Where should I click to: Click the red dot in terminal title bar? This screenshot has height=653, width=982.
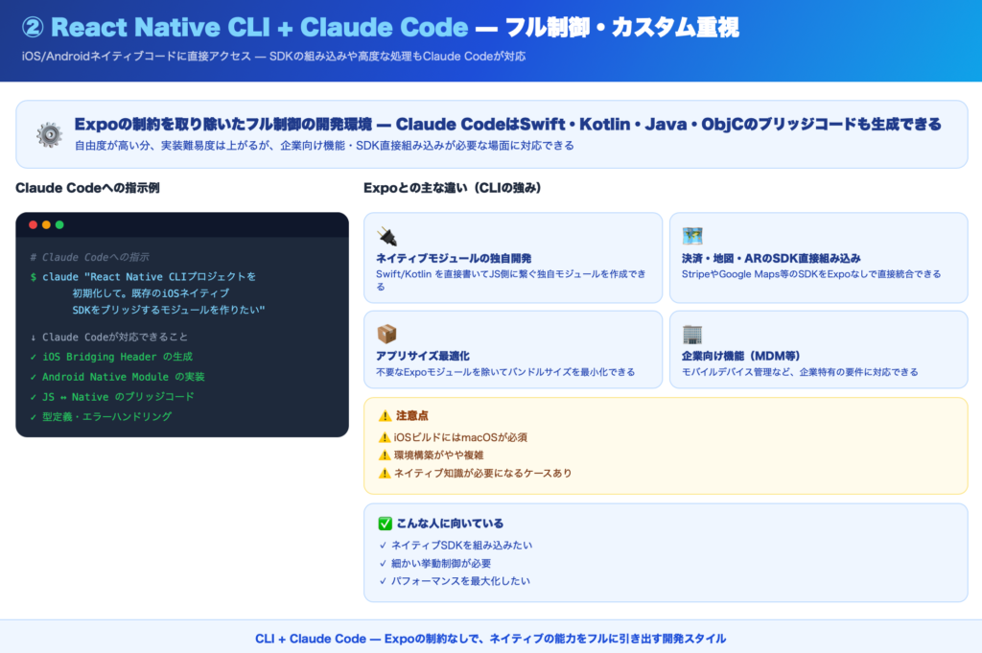pyautogui.click(x=33, y=224)
